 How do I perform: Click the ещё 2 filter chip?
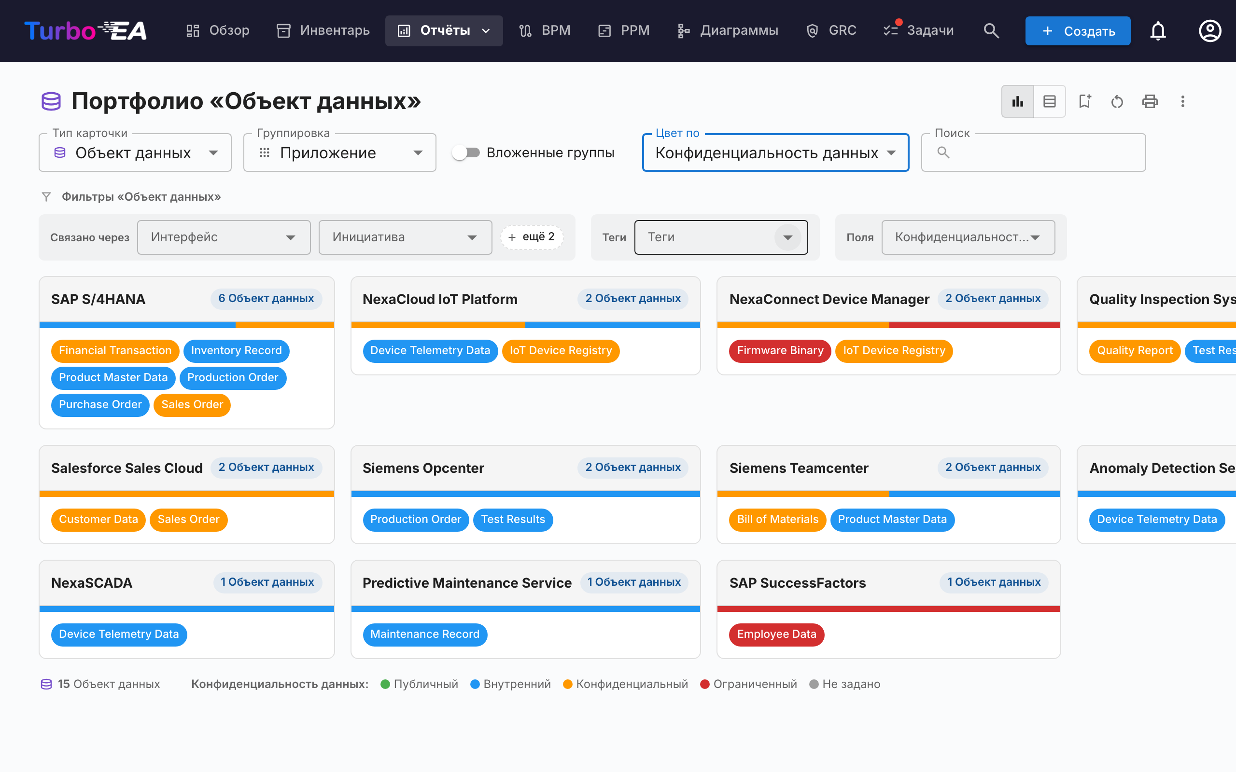tap(531, 237)
